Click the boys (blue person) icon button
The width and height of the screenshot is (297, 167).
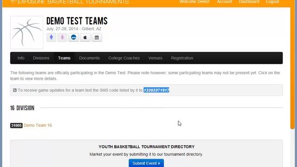point(52,37)
